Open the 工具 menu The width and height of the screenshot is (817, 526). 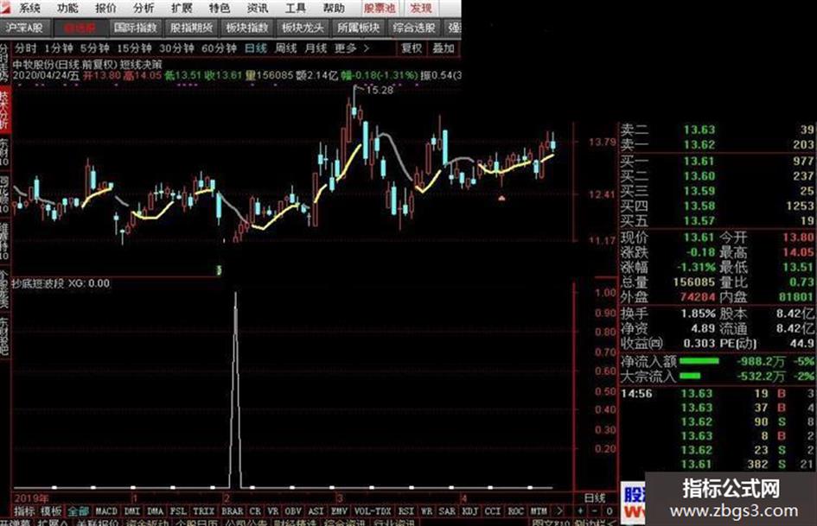click(x=296, y=8)
